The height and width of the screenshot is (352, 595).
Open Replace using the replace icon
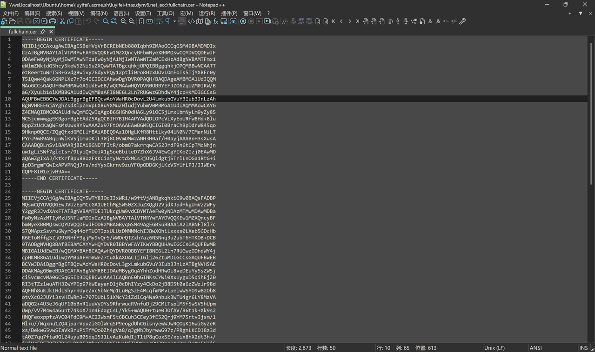114,21
